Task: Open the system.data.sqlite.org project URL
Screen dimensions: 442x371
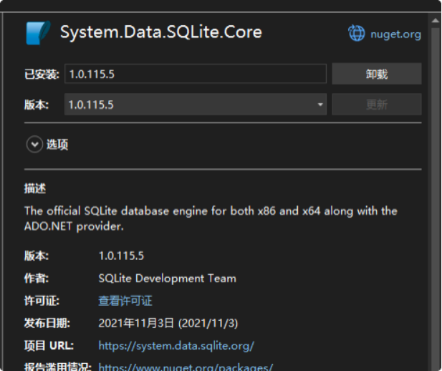Action: pos(176,345)
